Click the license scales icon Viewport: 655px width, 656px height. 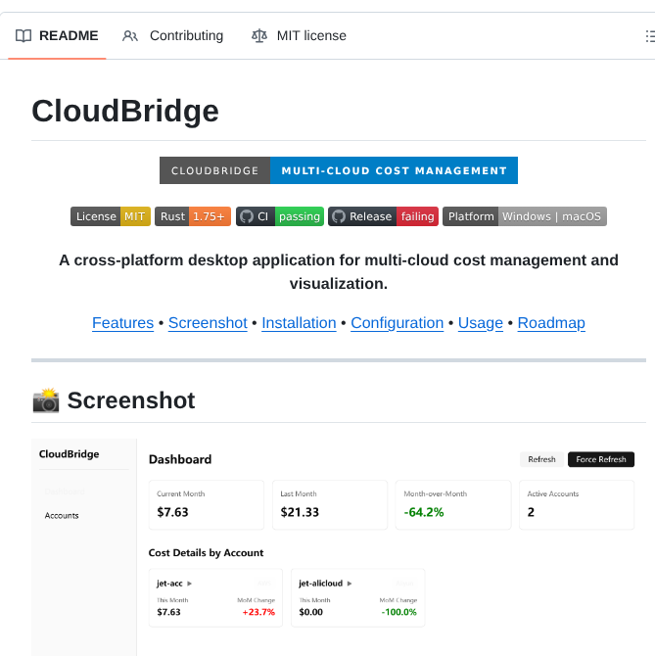(x=258, y=36)
